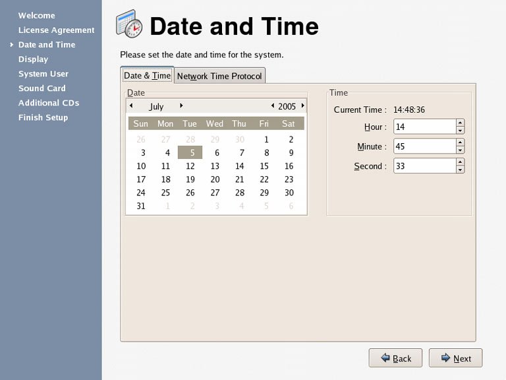Increase the year past 2005
This screenshot has height=380, width=506.
pos(302,106)
